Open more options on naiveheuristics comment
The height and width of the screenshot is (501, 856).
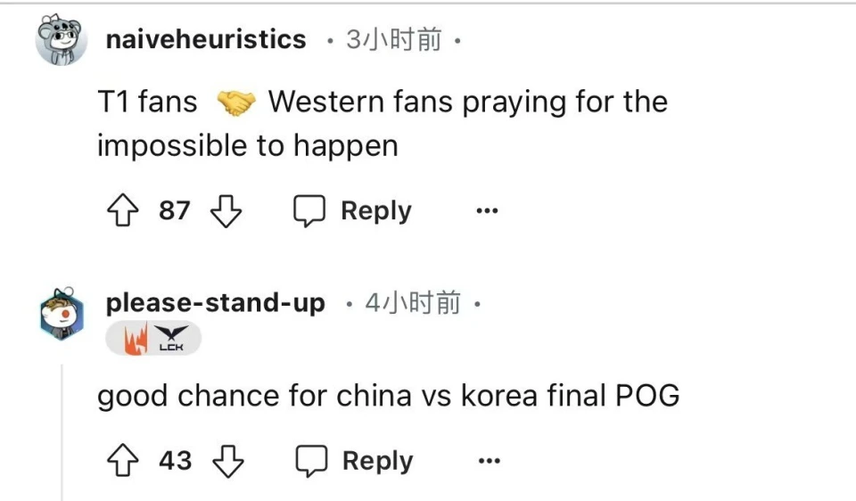pos(486,211)
